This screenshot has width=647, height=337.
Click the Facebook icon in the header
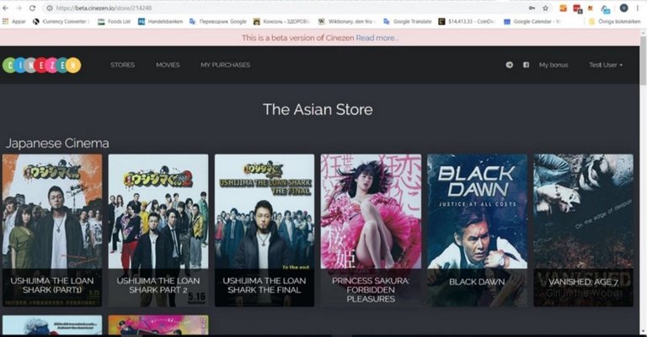coord(526,65)
